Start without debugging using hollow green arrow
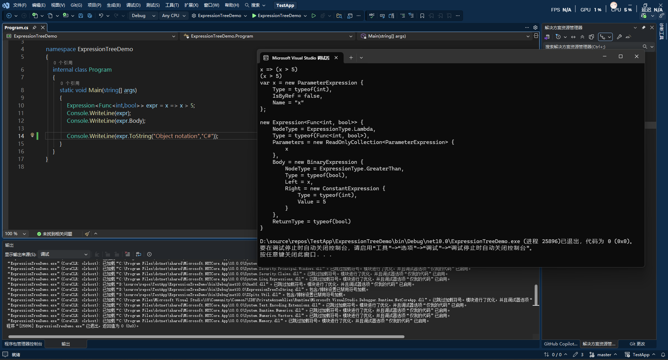Screen dimensions: 668x360 point(314,16)
